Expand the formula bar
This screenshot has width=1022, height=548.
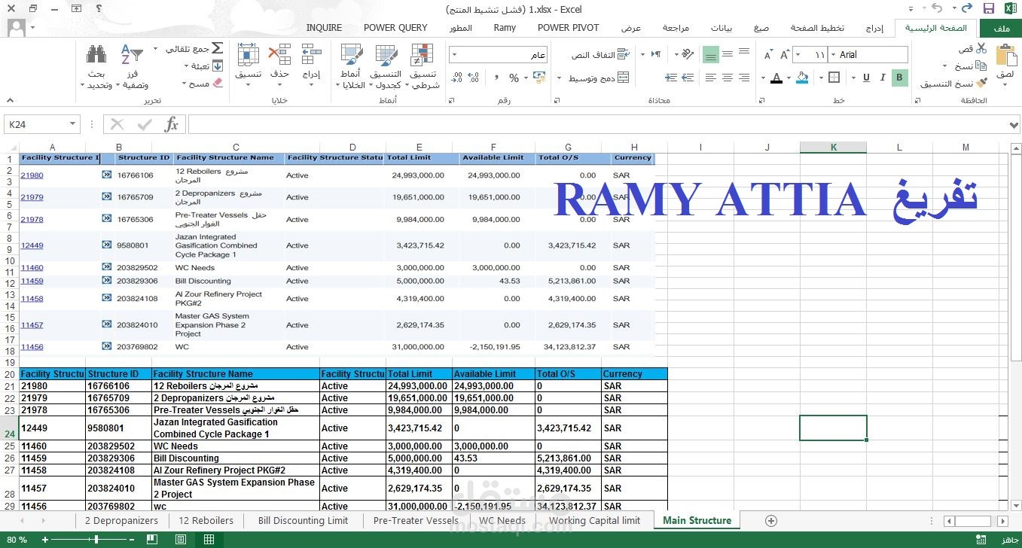coord(1014,124)
